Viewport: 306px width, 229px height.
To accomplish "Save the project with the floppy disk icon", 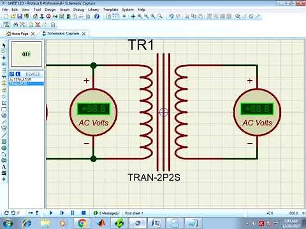I will click(20, 17).
